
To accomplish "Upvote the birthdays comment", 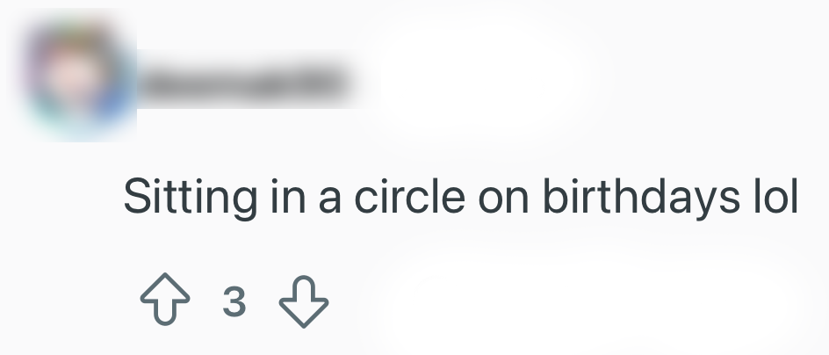I will pyautogui.click(x=164, y=302).
